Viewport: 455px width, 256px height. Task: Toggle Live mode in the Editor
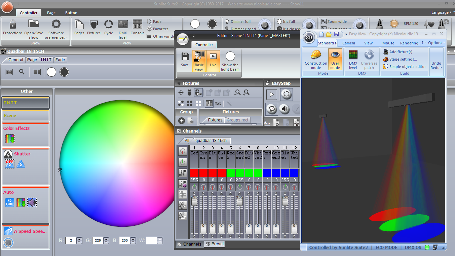click(x=213, y=61)
